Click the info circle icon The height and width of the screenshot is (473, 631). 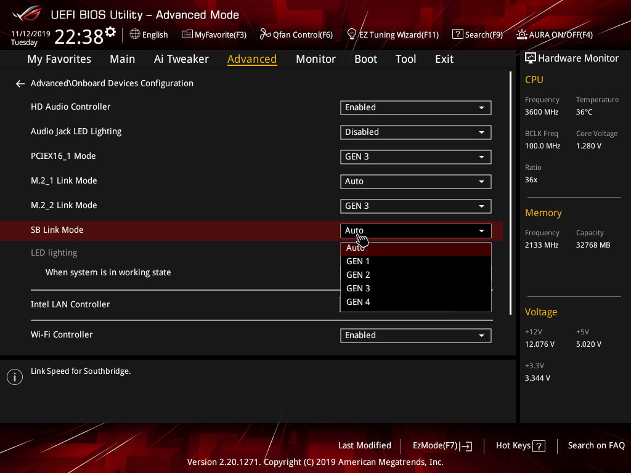point(15,377)
